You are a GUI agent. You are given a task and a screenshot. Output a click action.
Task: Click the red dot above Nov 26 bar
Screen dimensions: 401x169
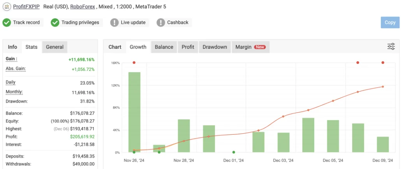(134, 63)
